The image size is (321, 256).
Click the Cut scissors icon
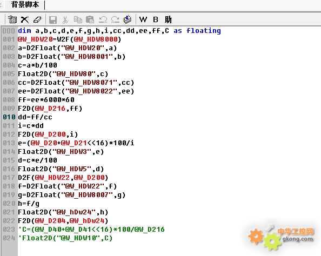click(x=65, y=19)
